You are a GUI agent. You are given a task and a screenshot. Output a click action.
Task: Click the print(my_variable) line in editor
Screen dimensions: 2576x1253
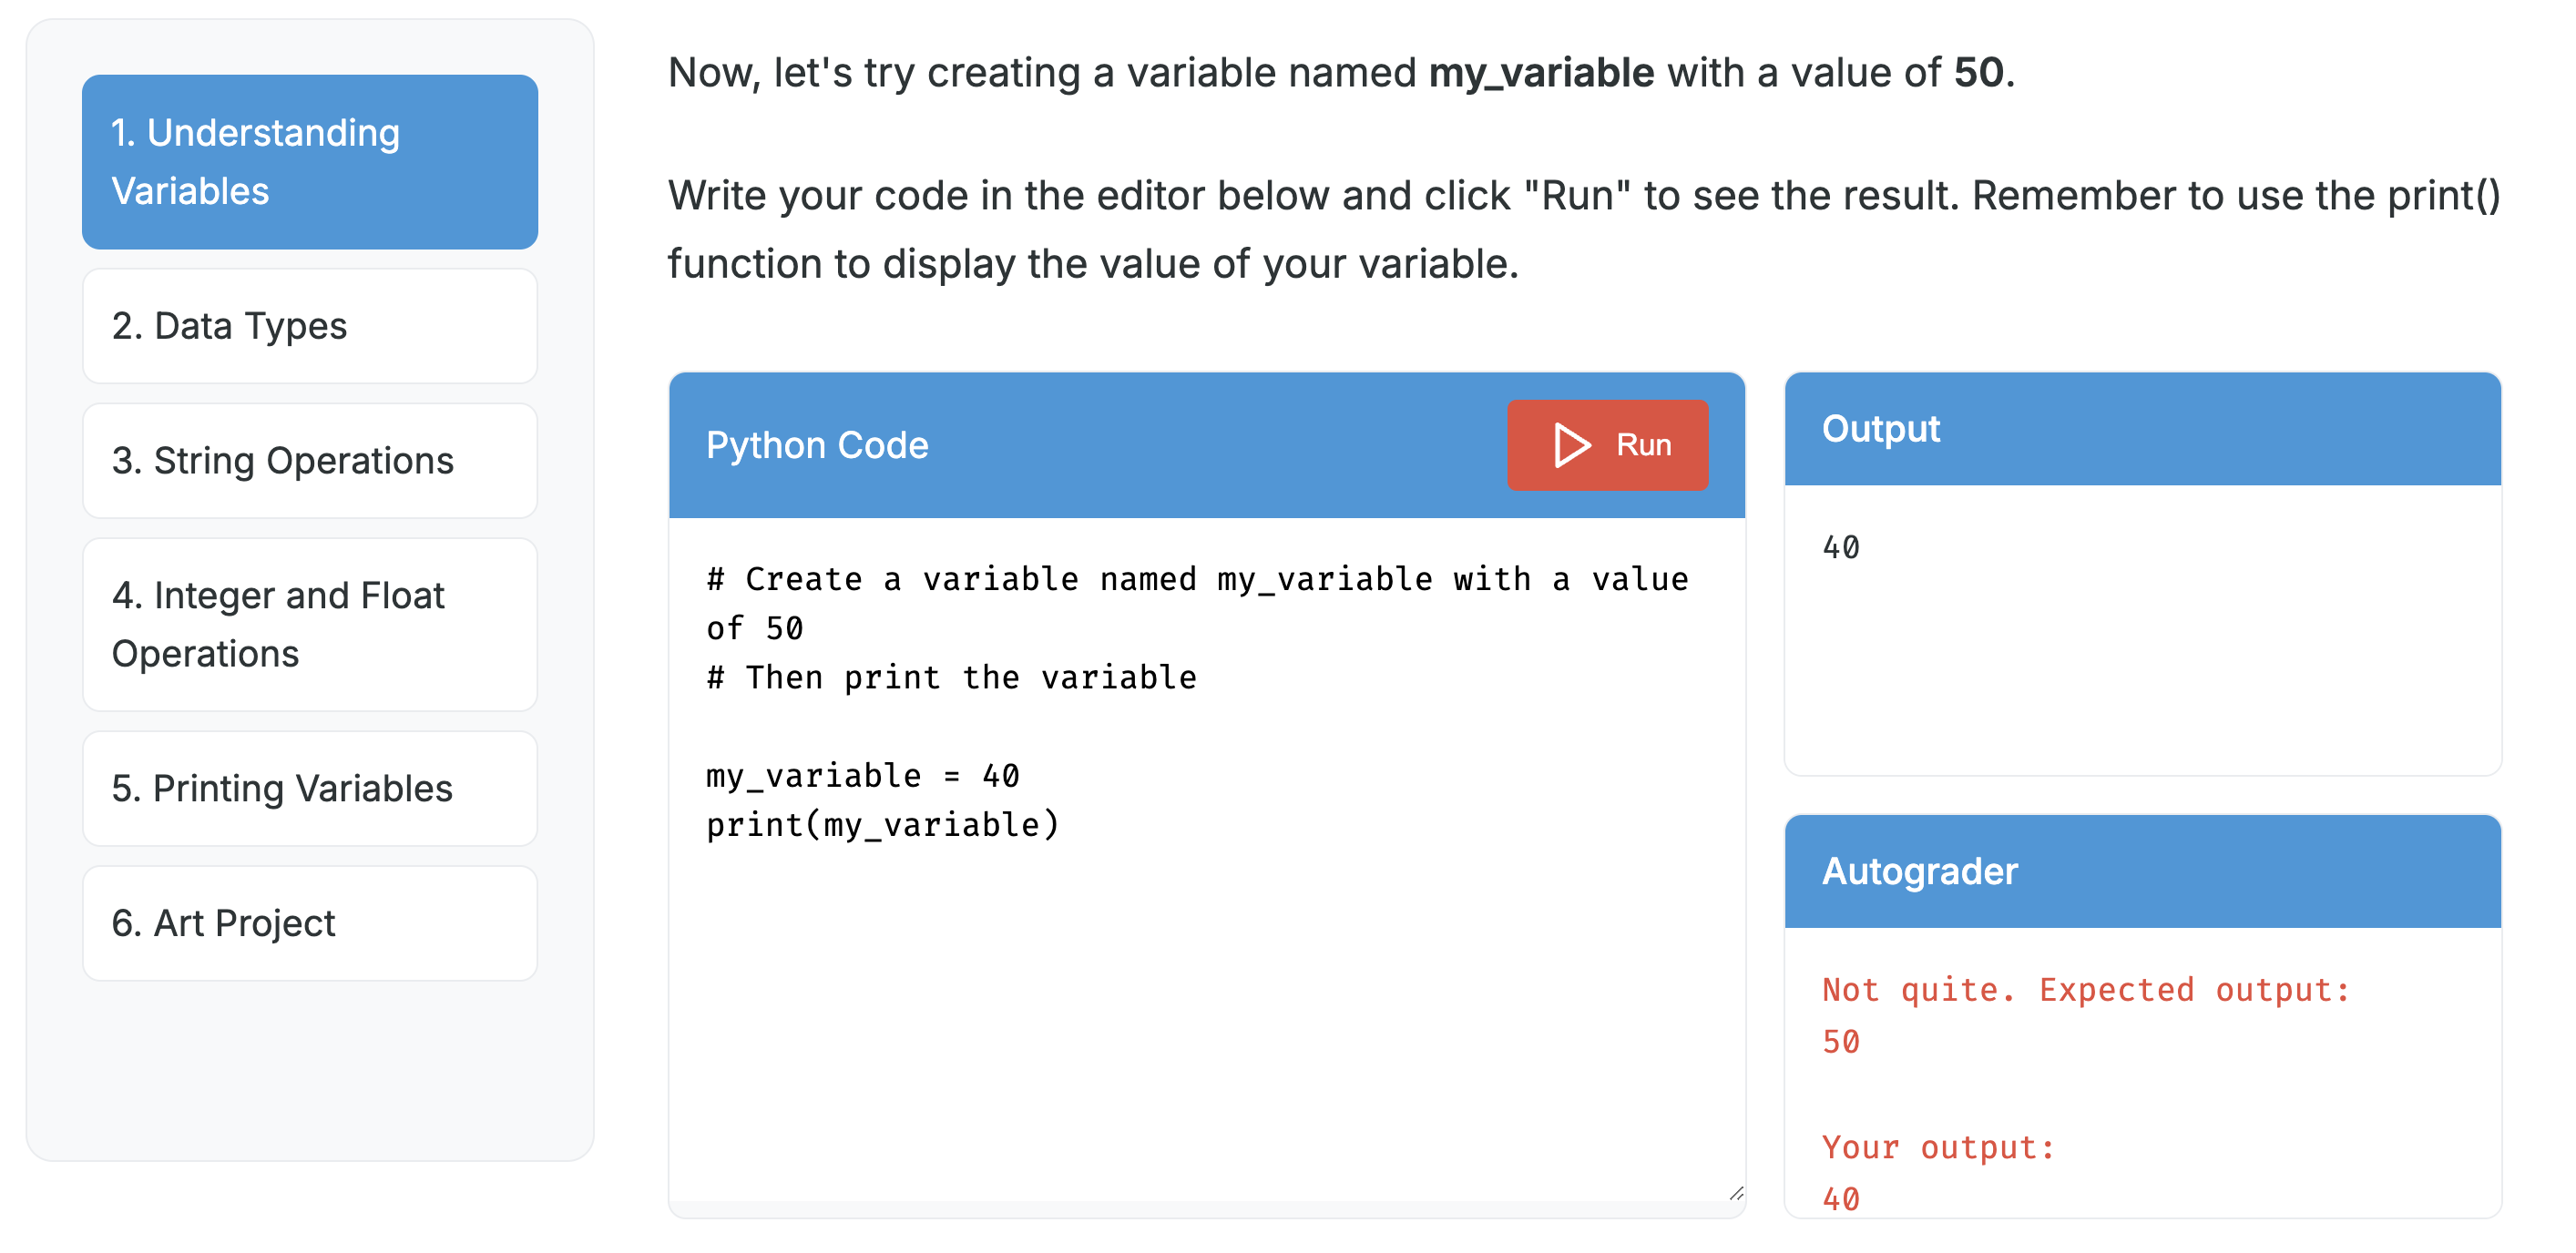click(882, 825)
